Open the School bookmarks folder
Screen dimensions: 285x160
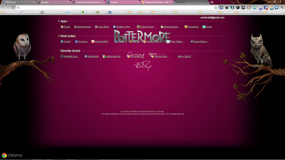[144, 12]
